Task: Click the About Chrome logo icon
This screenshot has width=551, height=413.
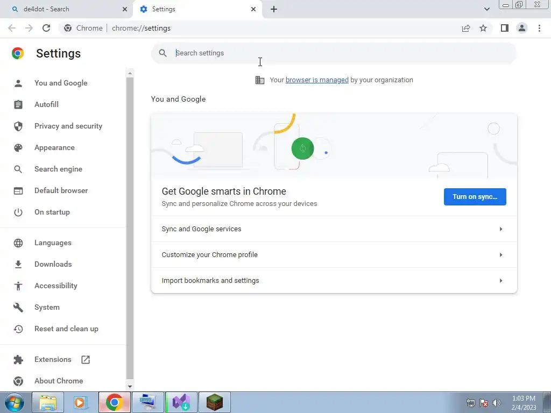Action: click(x=18, y=381)
